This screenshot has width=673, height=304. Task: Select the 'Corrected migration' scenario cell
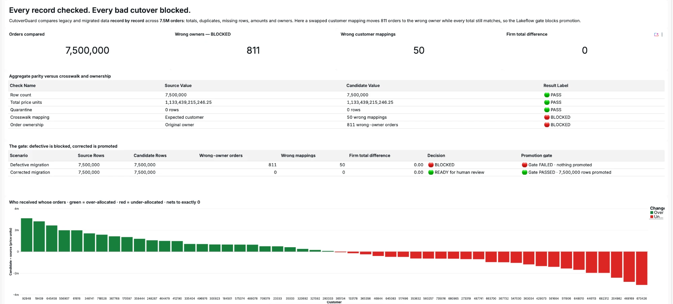coord(30,172)
